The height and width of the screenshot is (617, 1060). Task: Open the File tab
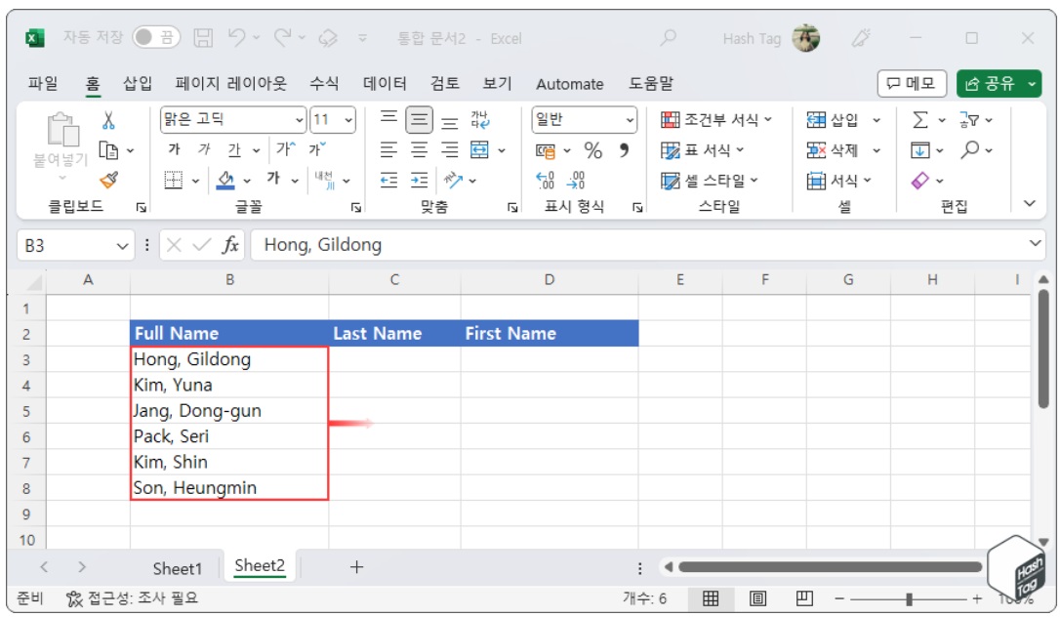[x=43, y=83]
